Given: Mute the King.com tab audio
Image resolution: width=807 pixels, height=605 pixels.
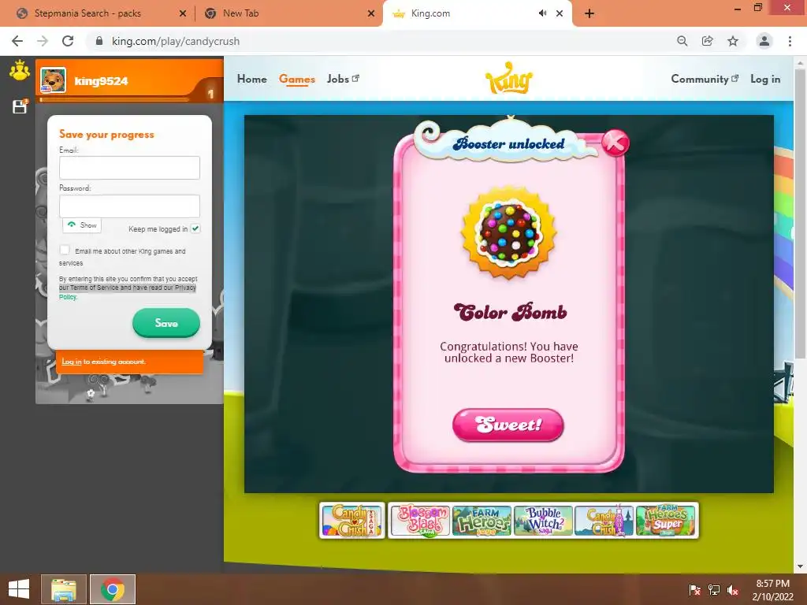Looking at the screenshot, I should coord(542,13).
